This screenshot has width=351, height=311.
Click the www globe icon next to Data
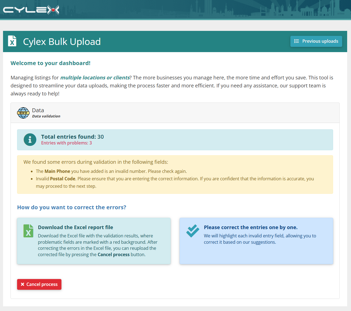[x=23, y=113]
